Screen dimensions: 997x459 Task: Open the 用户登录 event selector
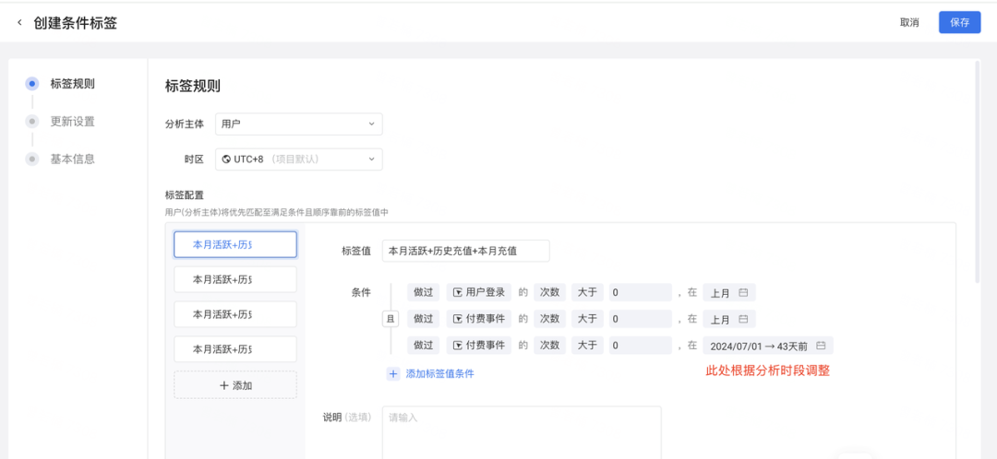[479, 292]
